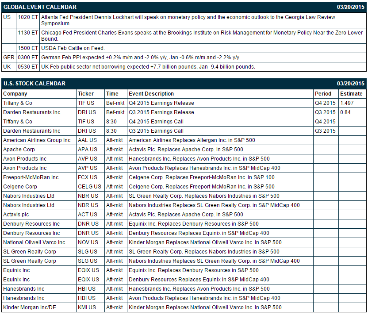Screen dimensions: 368x315
Task: Click the AAL US ticker
Action: pyautogui.click(x=87, y=140)
